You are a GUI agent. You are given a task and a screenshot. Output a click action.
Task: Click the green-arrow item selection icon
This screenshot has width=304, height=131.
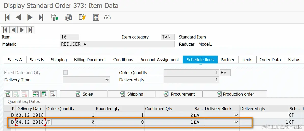click(36, 94)
